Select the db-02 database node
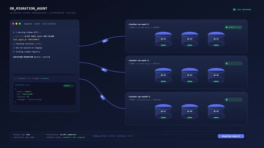 [190, 39]
